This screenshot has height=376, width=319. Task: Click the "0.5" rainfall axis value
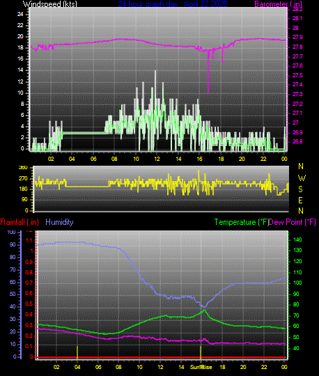(x=29, y=304)
